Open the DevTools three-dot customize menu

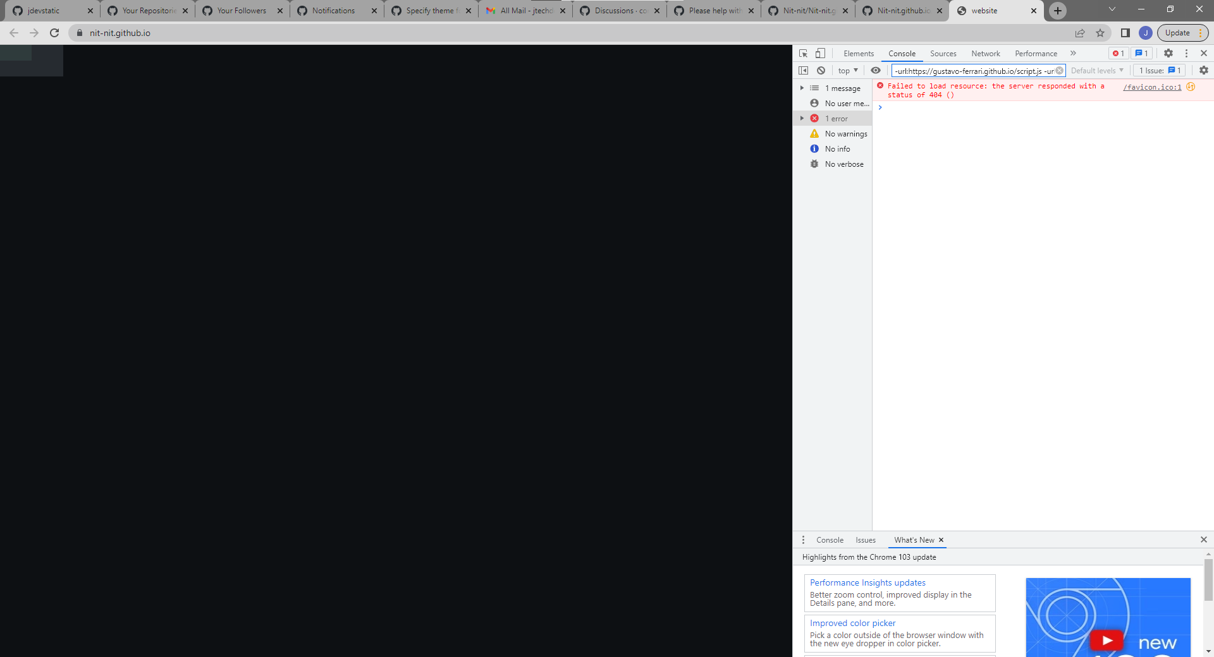[x=1186, y=54]
